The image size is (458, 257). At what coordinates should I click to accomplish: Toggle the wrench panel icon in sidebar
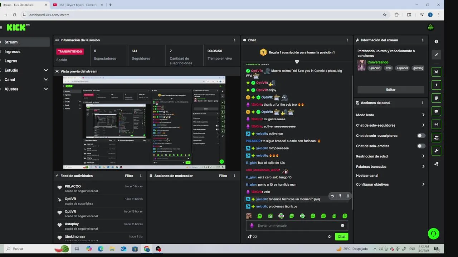click(436, 151)
